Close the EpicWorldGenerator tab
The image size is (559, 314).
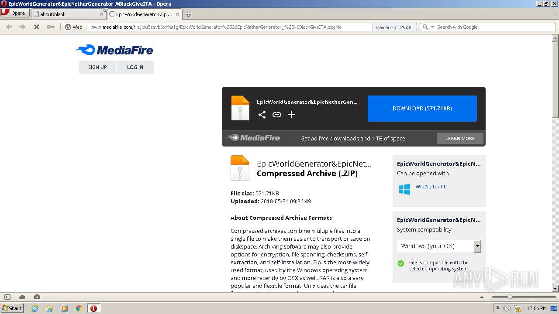(x=177, y=14)
